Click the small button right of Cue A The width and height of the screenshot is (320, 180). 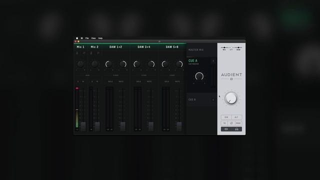tap(213, 61)
